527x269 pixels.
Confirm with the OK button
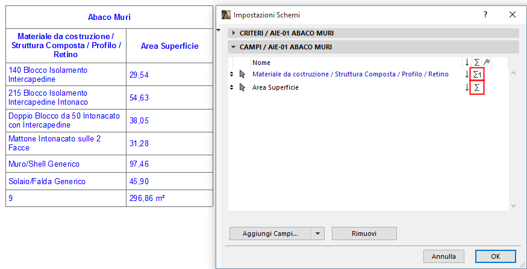click(x=496, y=256)
